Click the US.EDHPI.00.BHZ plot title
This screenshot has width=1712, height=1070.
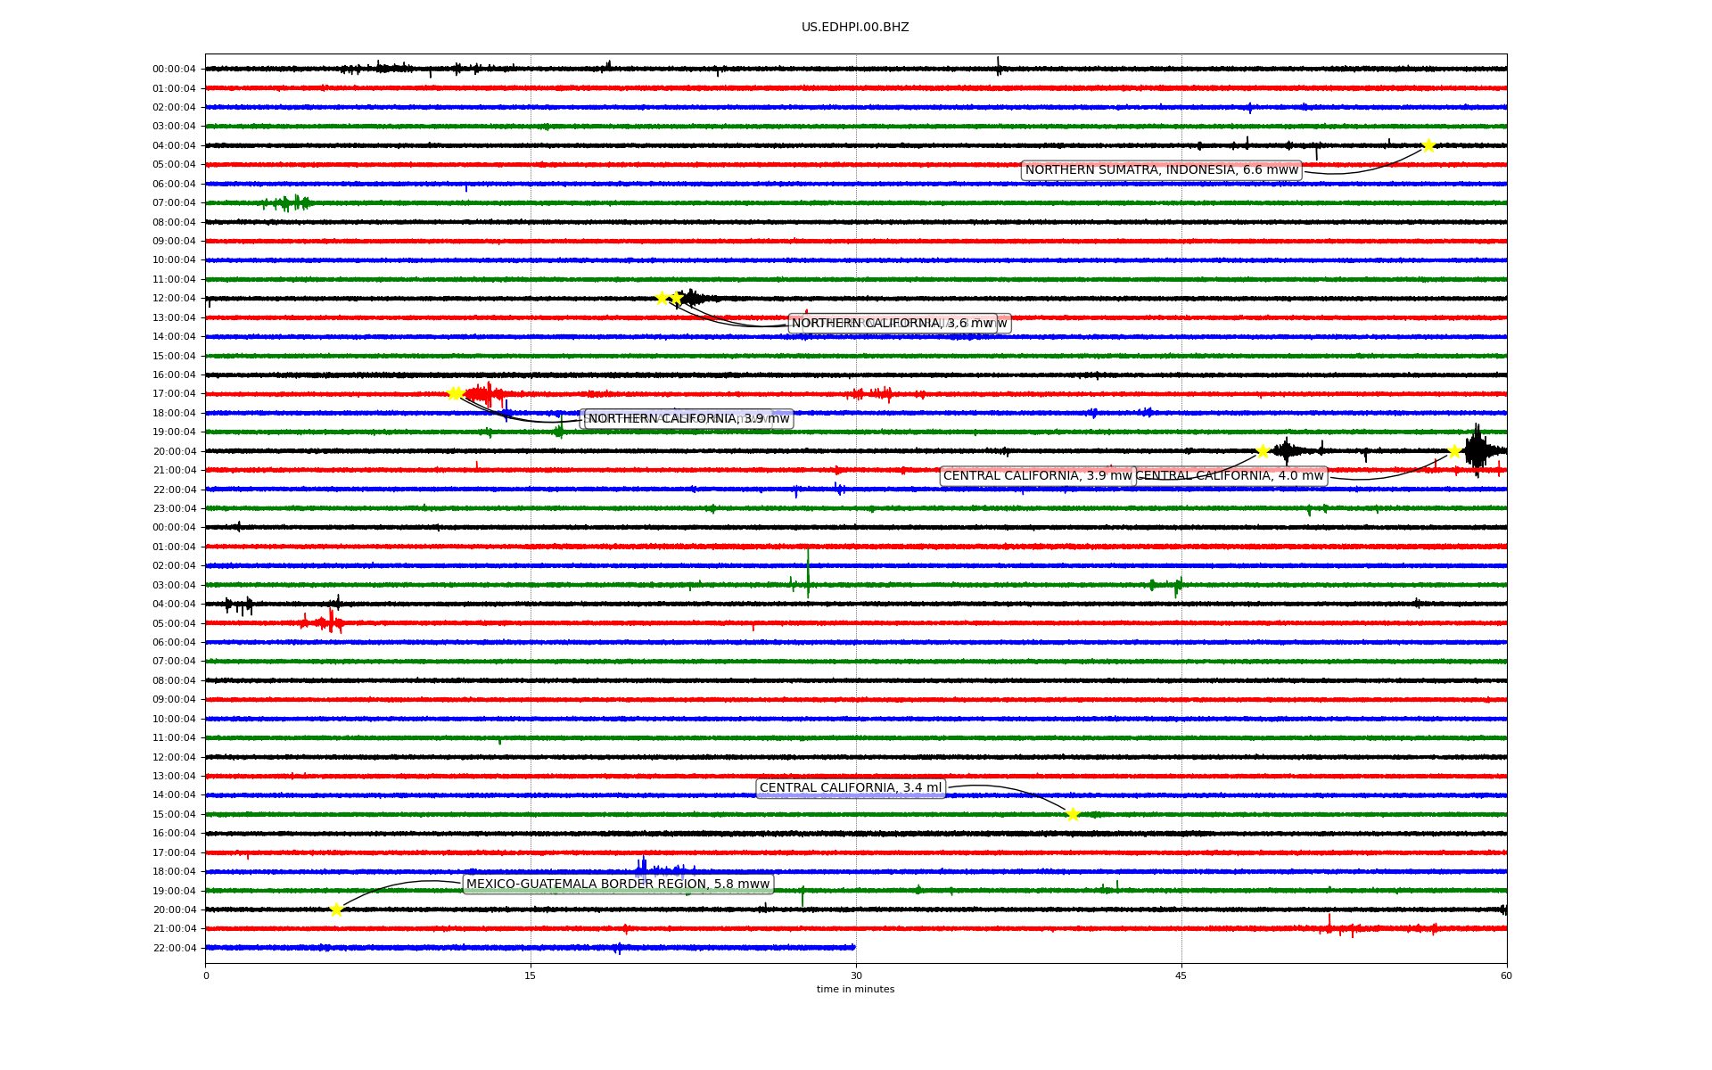(x=855, y=28)
